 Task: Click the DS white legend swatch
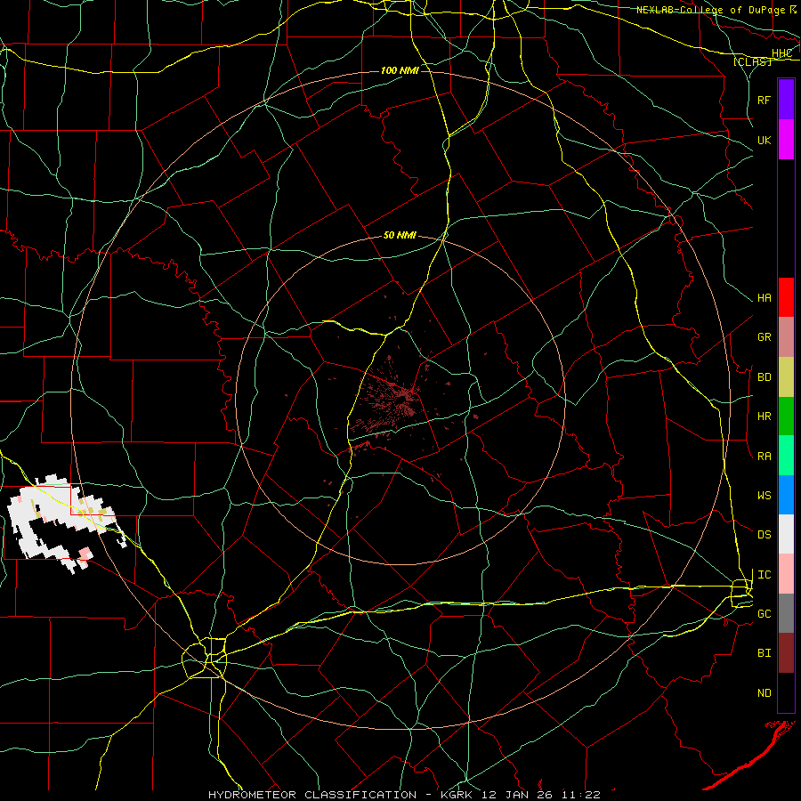coord(786,534)
